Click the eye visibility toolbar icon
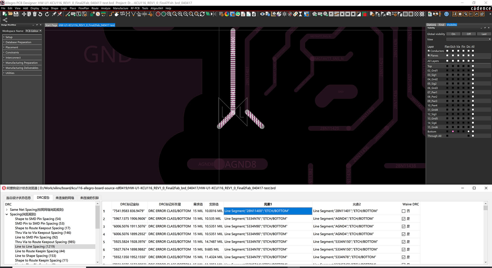Viewport: 492px width, 268px height. coord(262,14)
